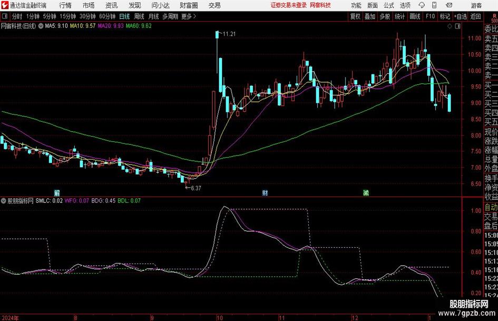
Task: Open the 市场 menu
Action: (89, 5)
